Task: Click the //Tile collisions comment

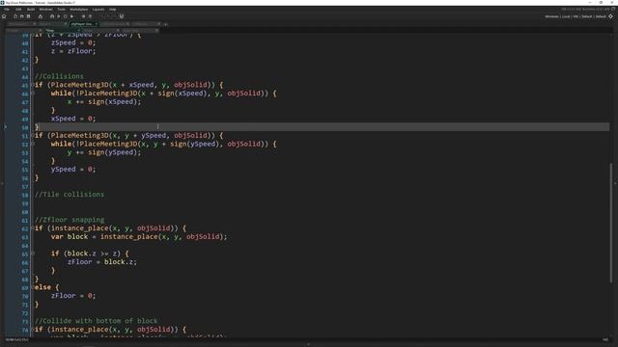Action: click(70, 195)
